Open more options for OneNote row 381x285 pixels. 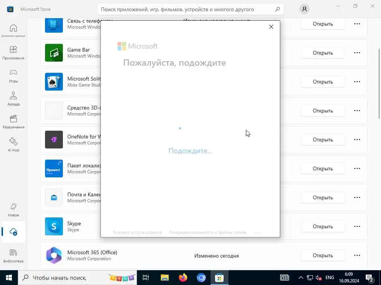[357, 140]
